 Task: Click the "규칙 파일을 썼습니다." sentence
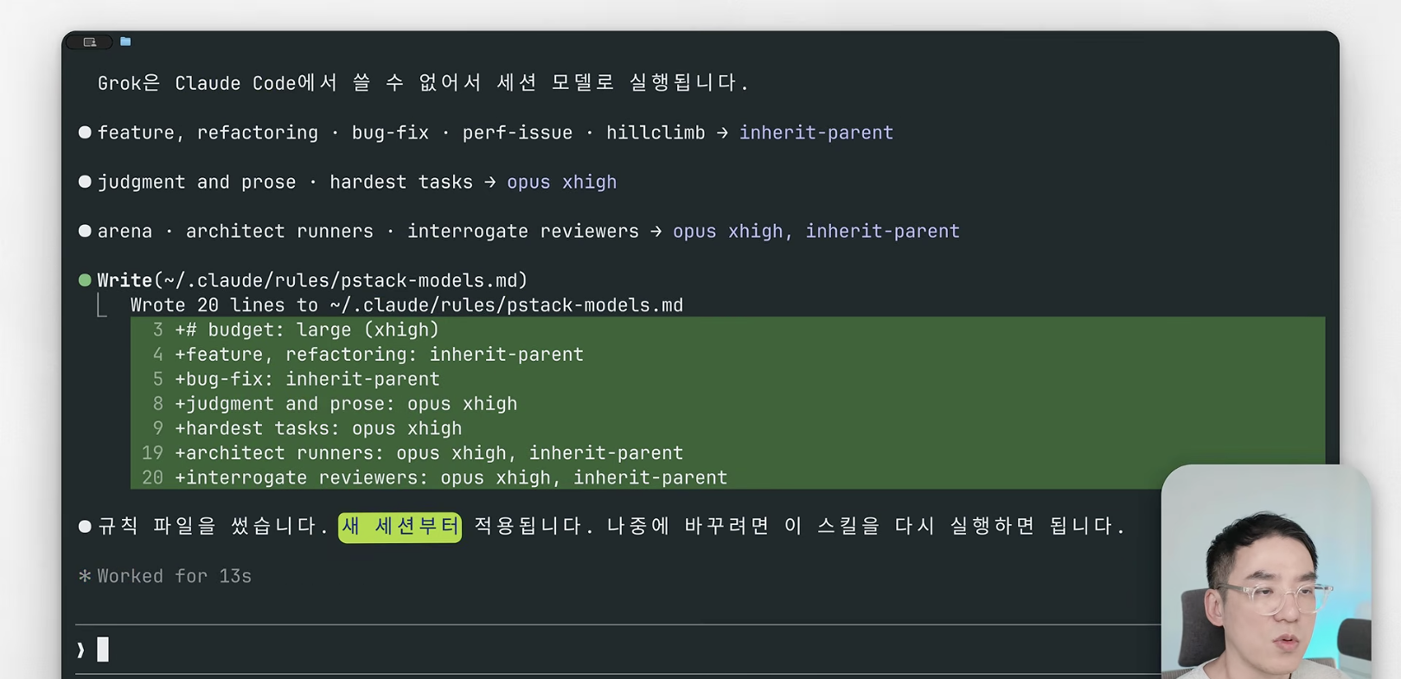coord(214,526)
